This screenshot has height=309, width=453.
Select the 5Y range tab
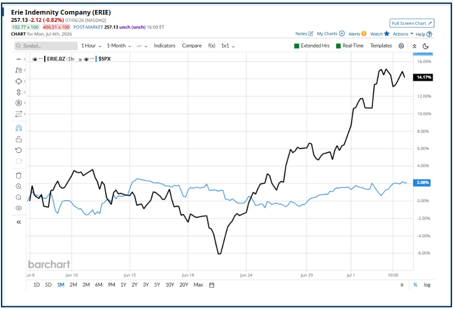pyautogui.click(x=157, y=285)
